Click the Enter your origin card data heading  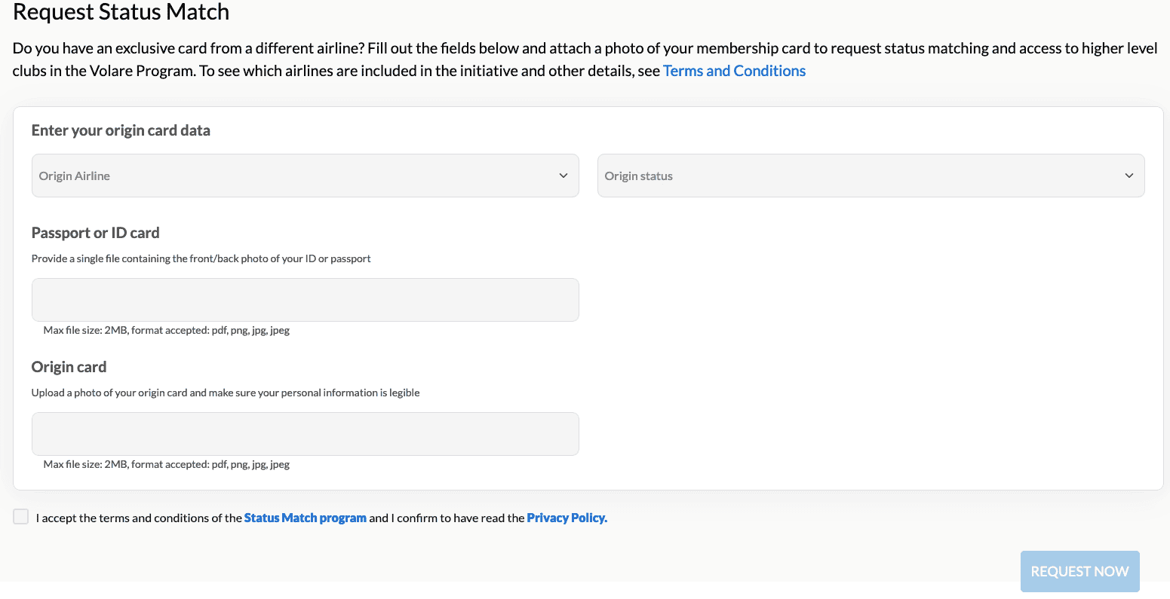point(121,130)
